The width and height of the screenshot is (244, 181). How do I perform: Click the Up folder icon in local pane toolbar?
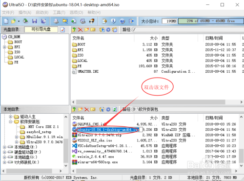coord(74,109)
